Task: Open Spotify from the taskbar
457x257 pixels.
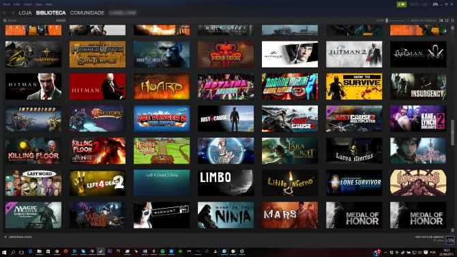Action: (162, 252)
